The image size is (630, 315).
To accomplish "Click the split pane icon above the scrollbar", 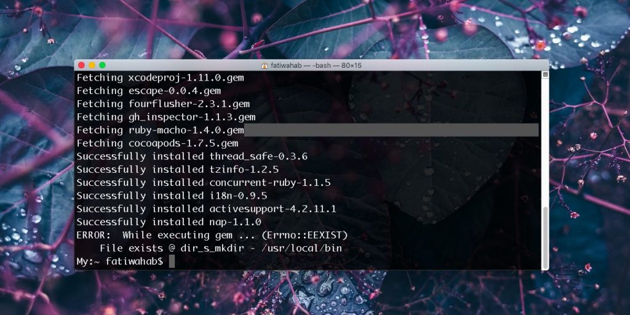I will coord(545,74).
